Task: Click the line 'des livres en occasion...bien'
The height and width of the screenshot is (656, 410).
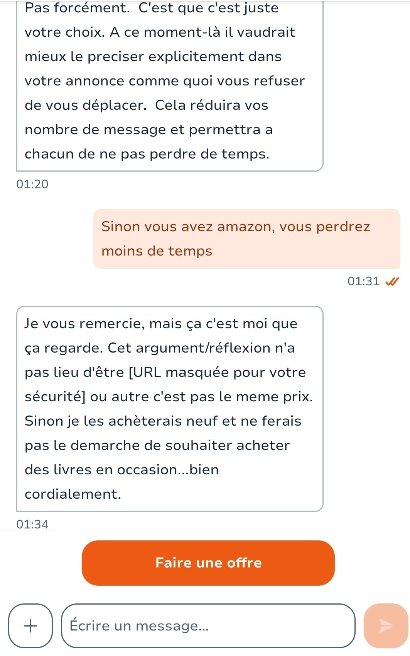Action: (x=122, y=470)
